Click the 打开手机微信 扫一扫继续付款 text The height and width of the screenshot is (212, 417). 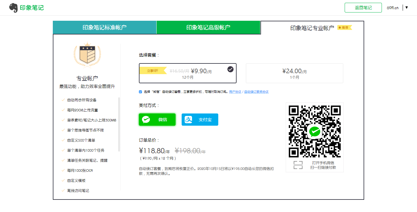(x=323, y=165)
